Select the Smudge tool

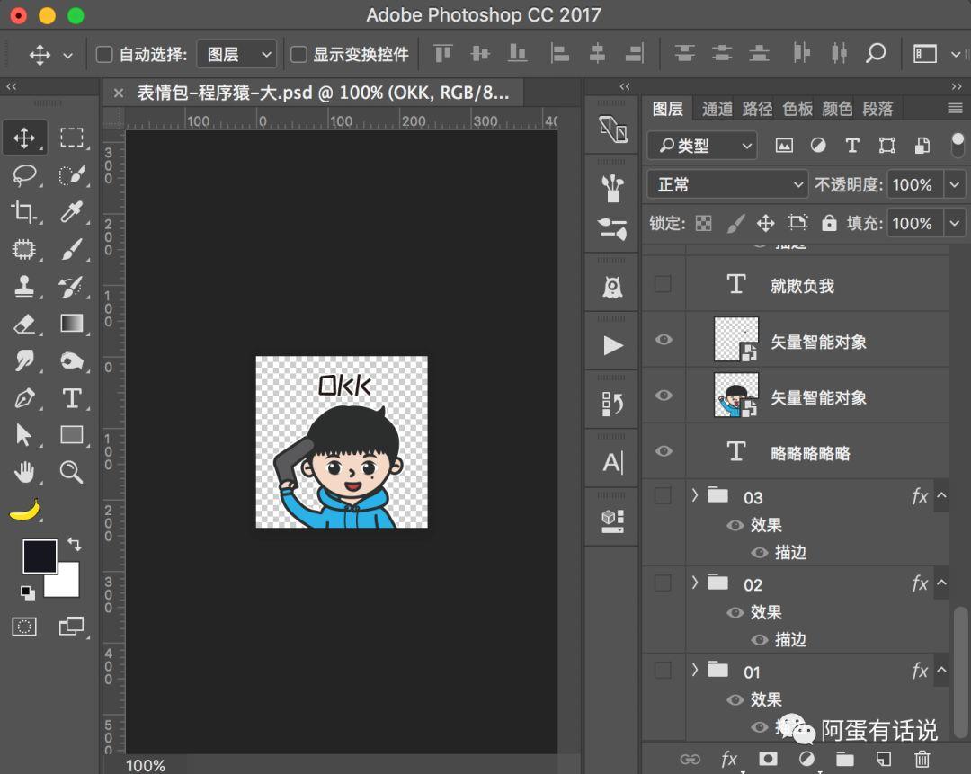[x=24, y=360]
